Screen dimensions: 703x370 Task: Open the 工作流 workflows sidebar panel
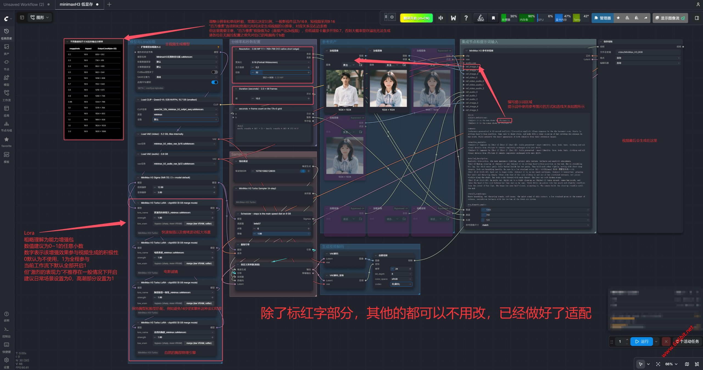(7, 96)
